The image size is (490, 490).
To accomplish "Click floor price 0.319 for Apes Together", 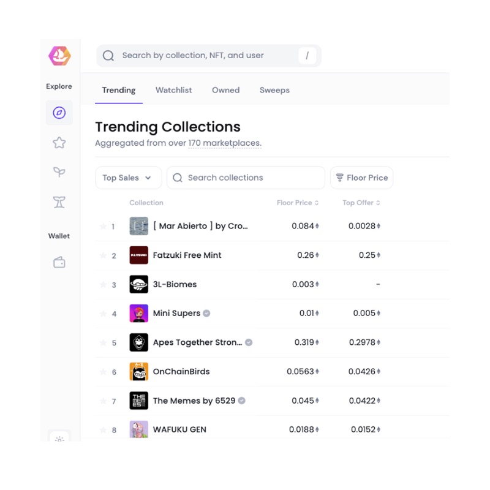I will tap(307, 342).
